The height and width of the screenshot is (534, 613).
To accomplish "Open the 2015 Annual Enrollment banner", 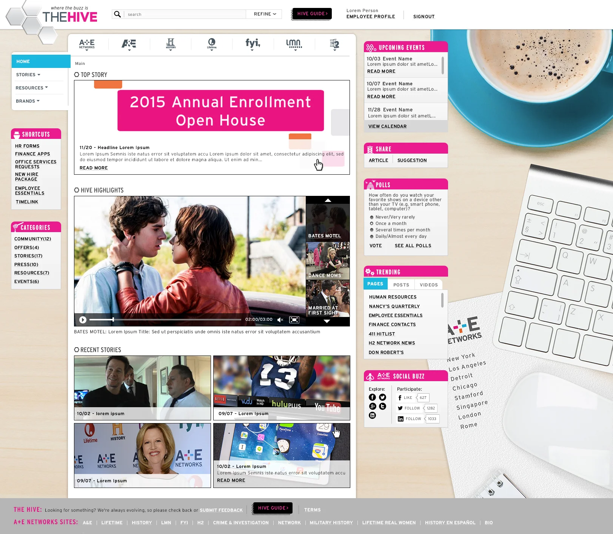I will pyautogui.click(x=220, y=111).
